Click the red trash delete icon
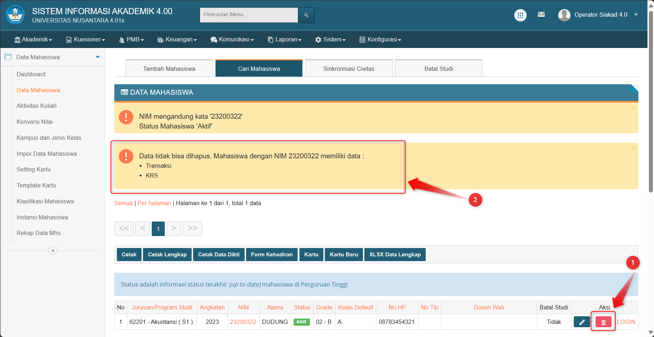Screen dimensions: 654x337 click(603, 322)
